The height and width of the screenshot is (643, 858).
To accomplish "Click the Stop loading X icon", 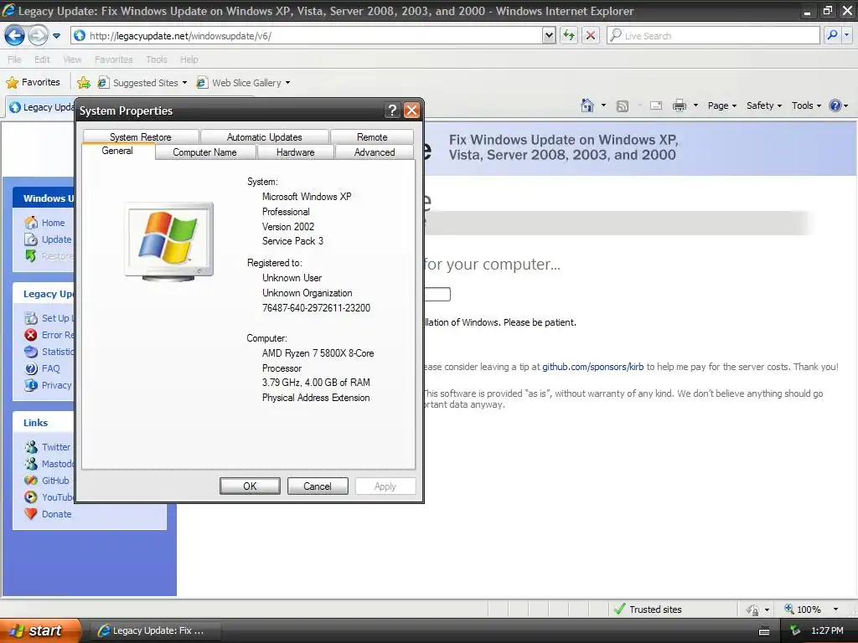I will 591,35.
